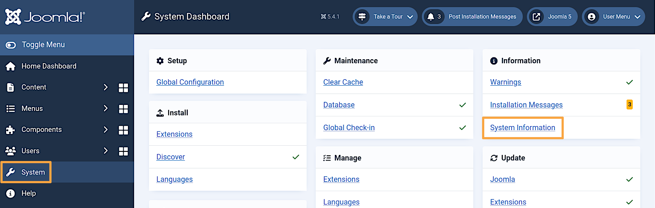Open Post Installation Messages button
Screen dimensions: 655x208
[472, 17]
